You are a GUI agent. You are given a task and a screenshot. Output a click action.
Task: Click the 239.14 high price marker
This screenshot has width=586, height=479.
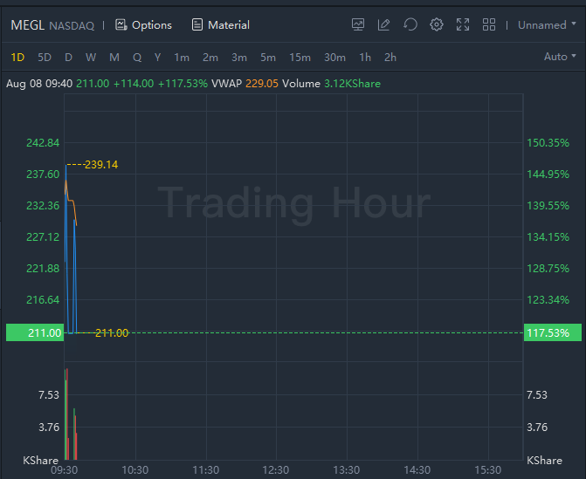(x=101, y=164)
